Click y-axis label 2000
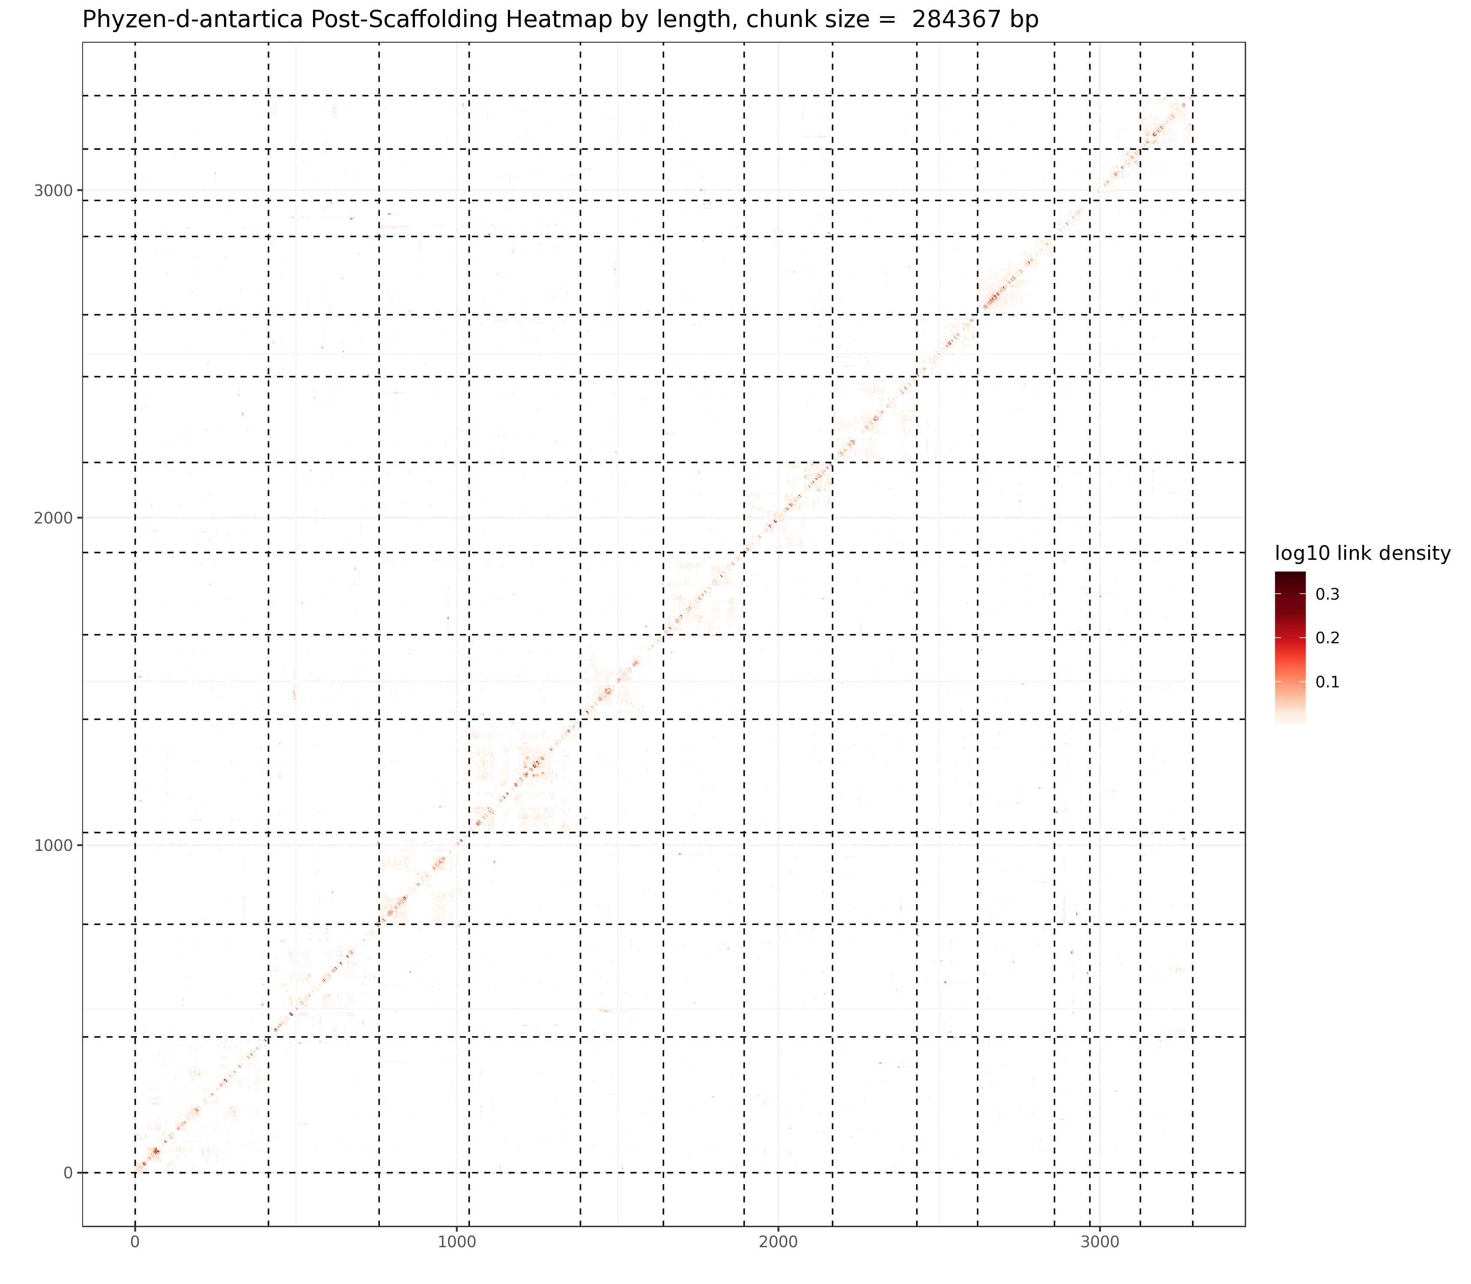 [x=54, y=517]
